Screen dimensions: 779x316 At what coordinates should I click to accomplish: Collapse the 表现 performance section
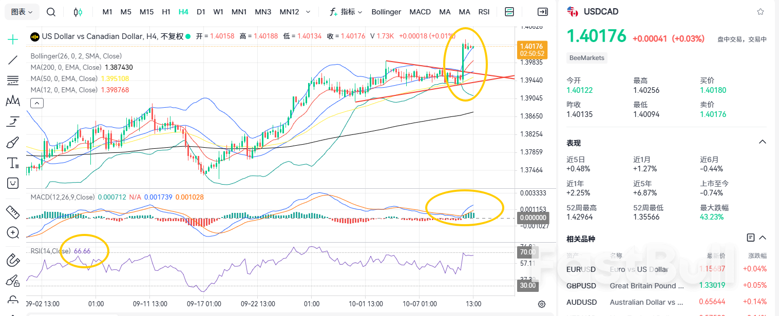coord(763,142)
